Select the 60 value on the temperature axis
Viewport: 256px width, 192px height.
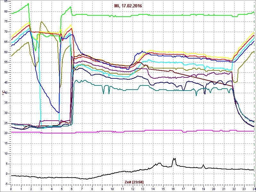click(x=5, y=52)
